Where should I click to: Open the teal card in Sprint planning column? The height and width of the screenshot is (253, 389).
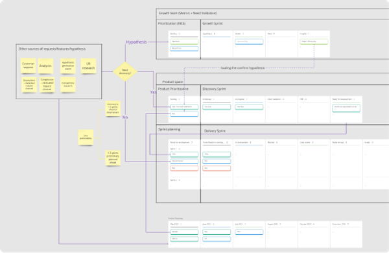pyautogui.click(x=184, y=154)
